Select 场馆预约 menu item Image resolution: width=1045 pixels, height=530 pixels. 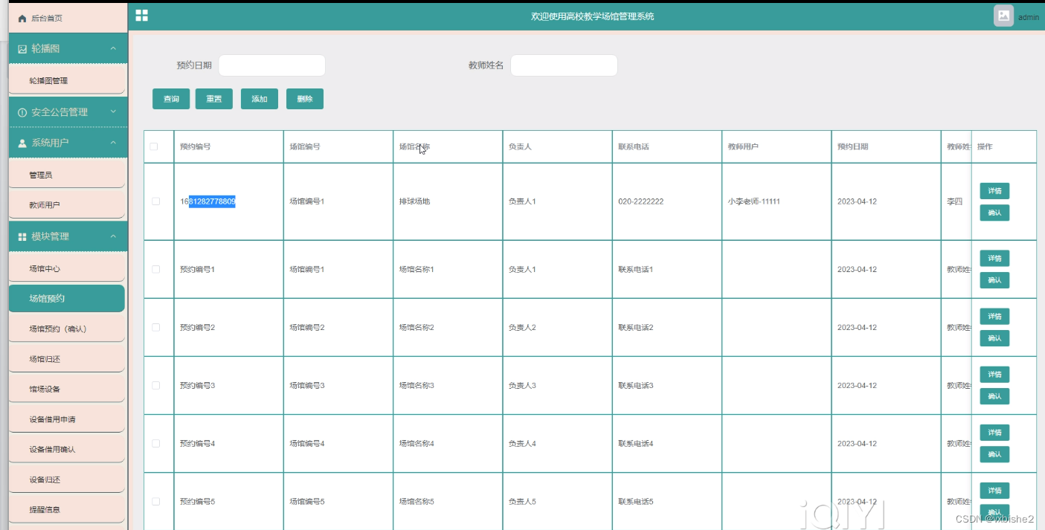[x=67, y=298]
